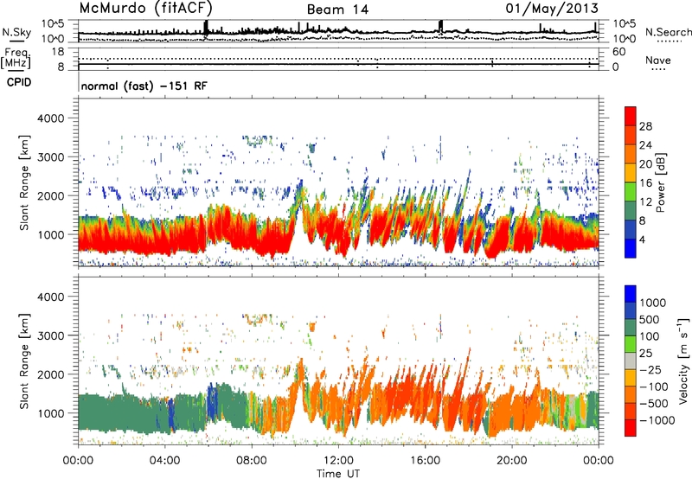Click the 2000 tick on velocity panel axis
This screenshot has height=479, width=692.
tap(50, 374)
